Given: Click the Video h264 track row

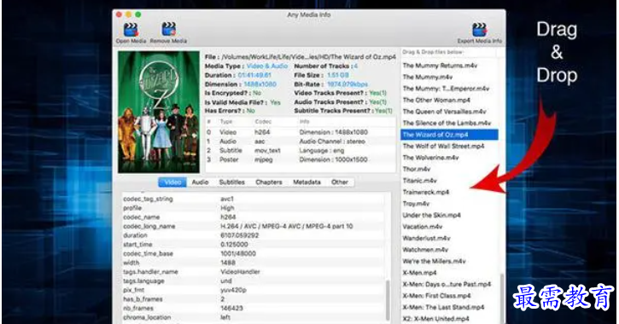Looking at the screenshot, I should coord(301,132).
